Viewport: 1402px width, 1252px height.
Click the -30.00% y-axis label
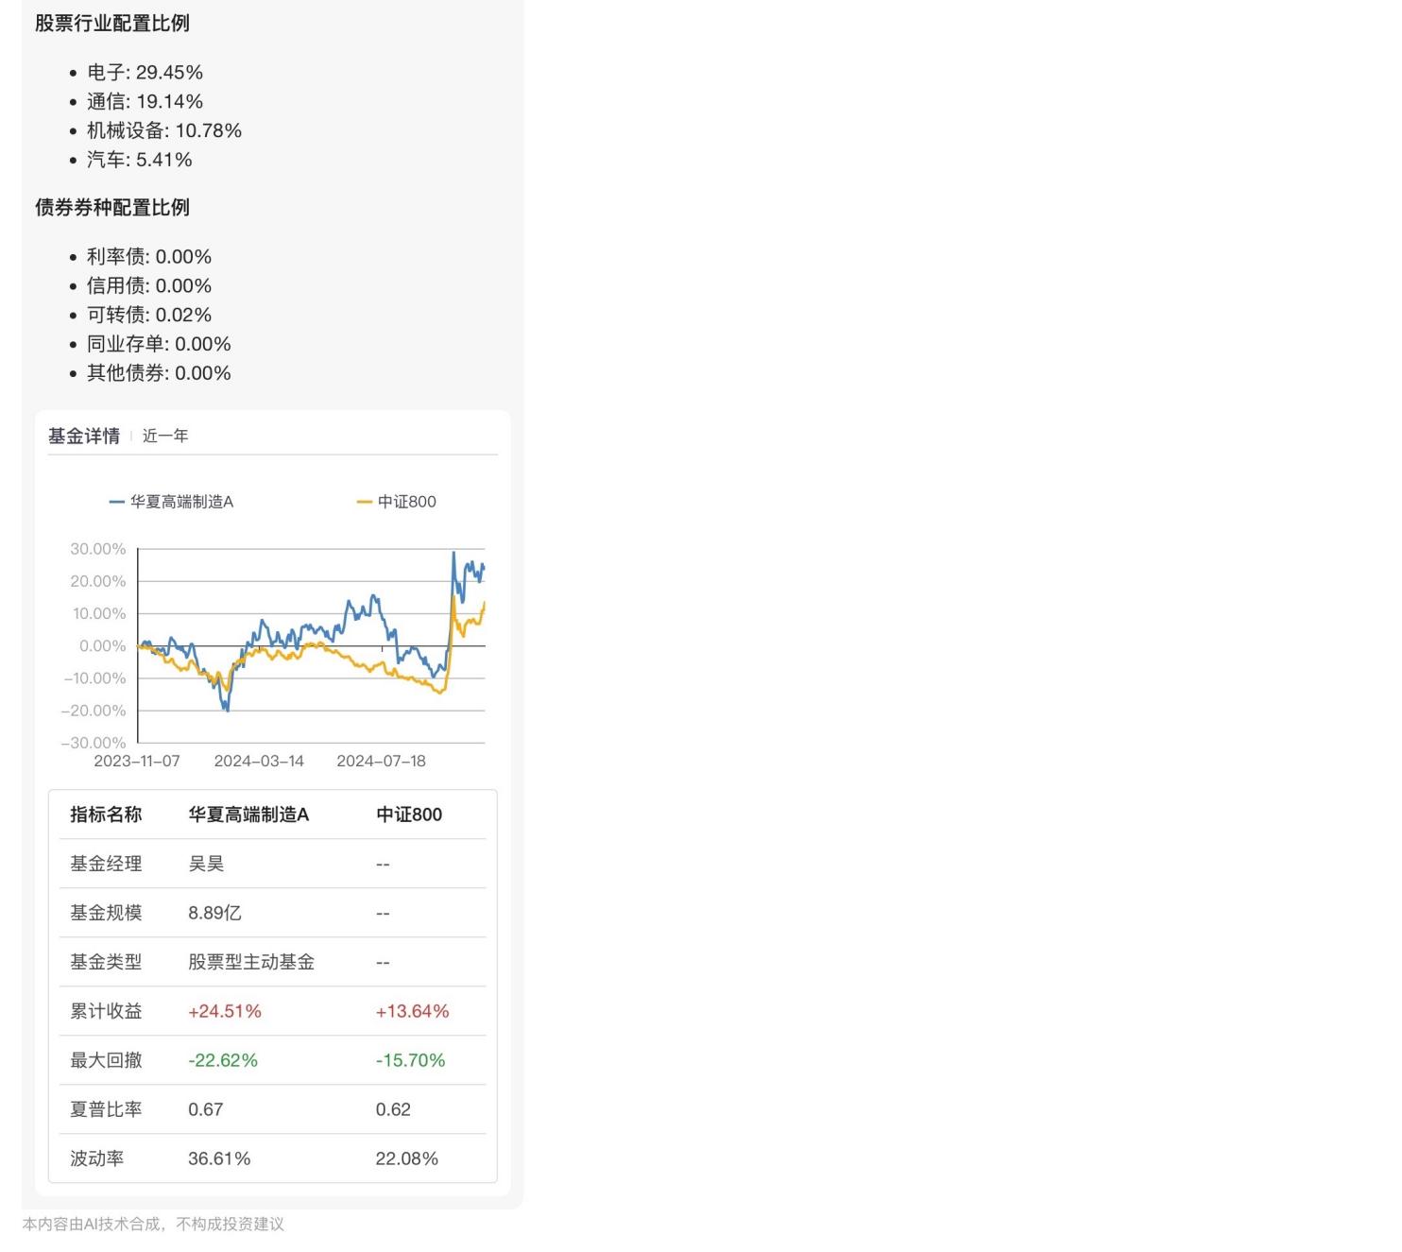[x=94, y=743]
